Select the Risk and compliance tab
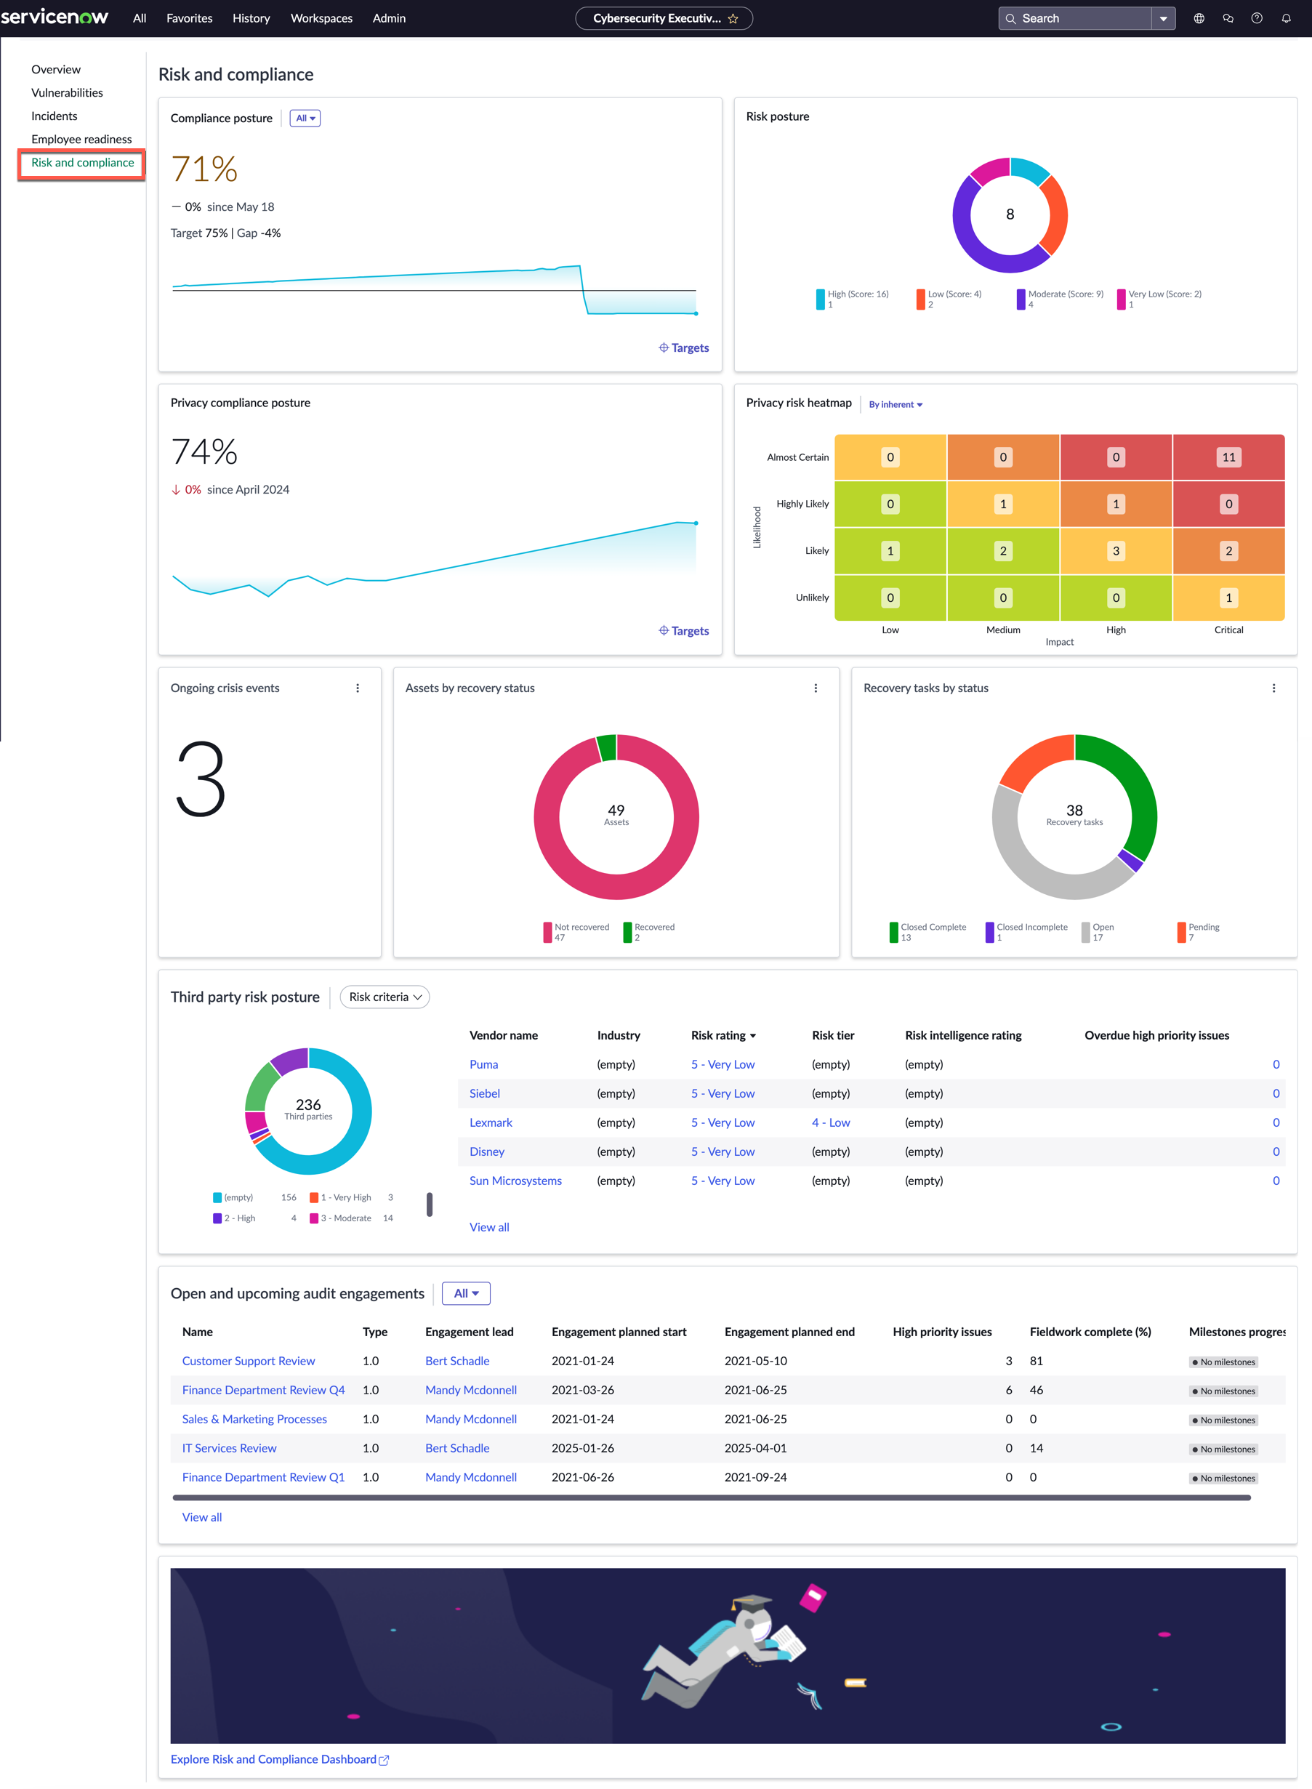The width and height of the screenshot is (1312, 1789). pyautogui.click(x=83, y=162)
